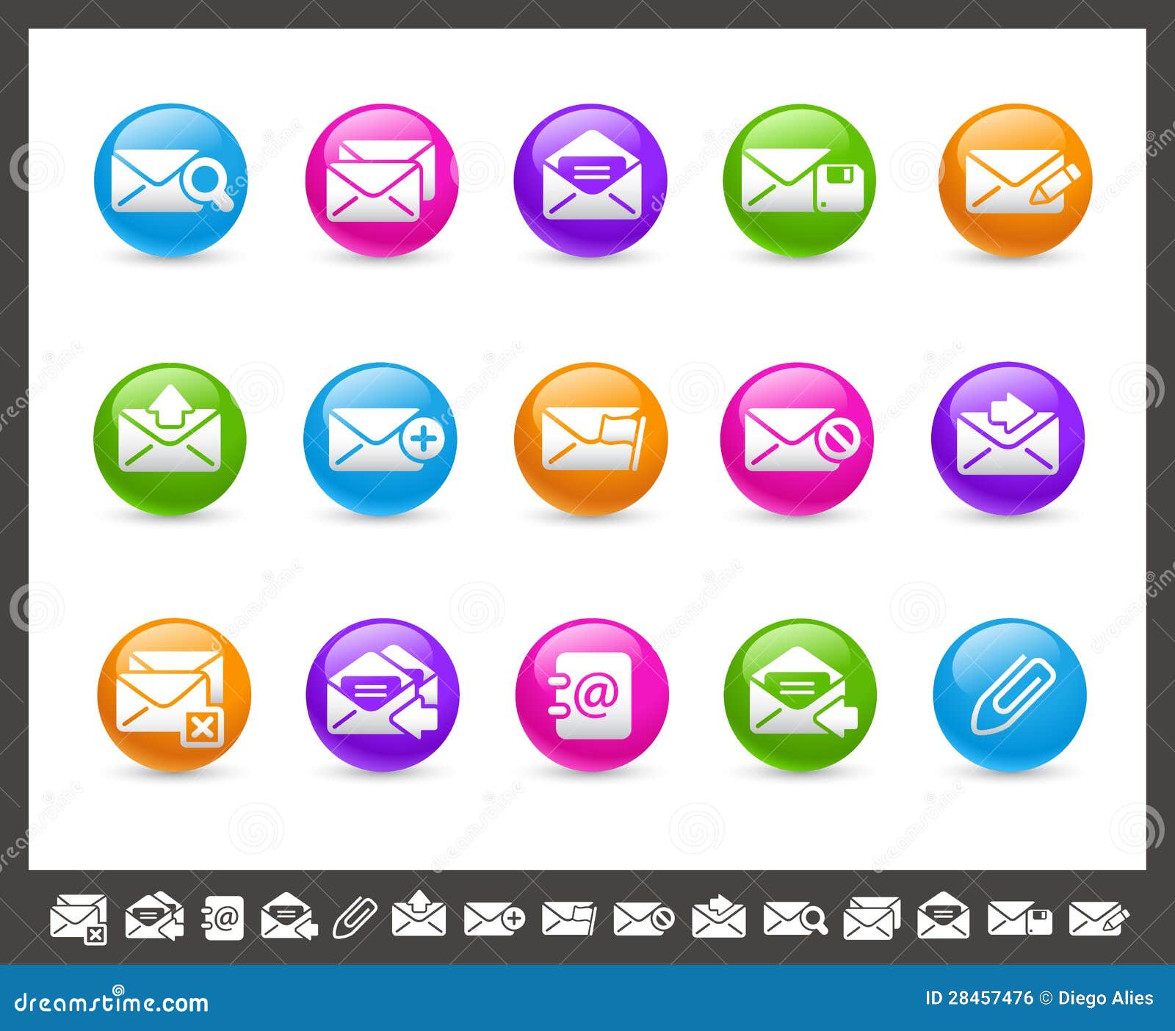Click the small white paperclip glyph
This screenshot has height=1031, width=1175.
pyautogui.click(x=355, y=917)
